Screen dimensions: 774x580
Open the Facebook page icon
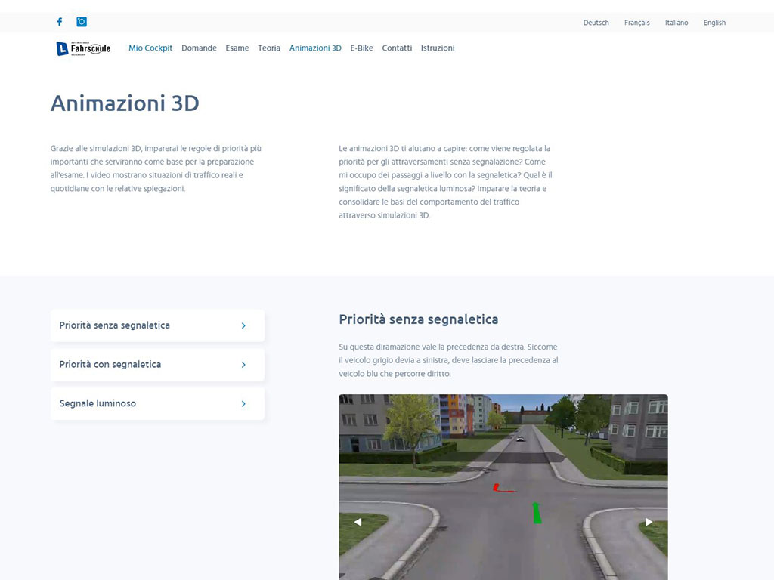(x=60, y=22)
